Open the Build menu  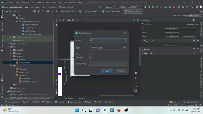tap(48, 2)
